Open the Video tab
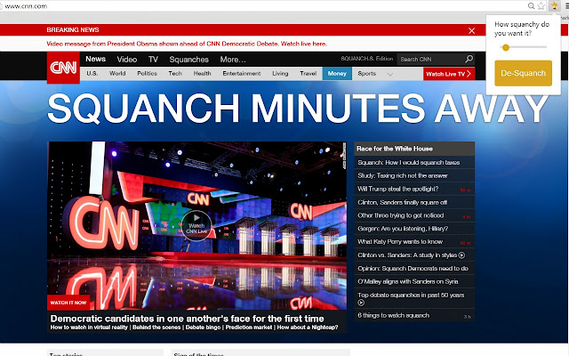Viewport: 569px width, 356px height. click(x=126, y=60)
